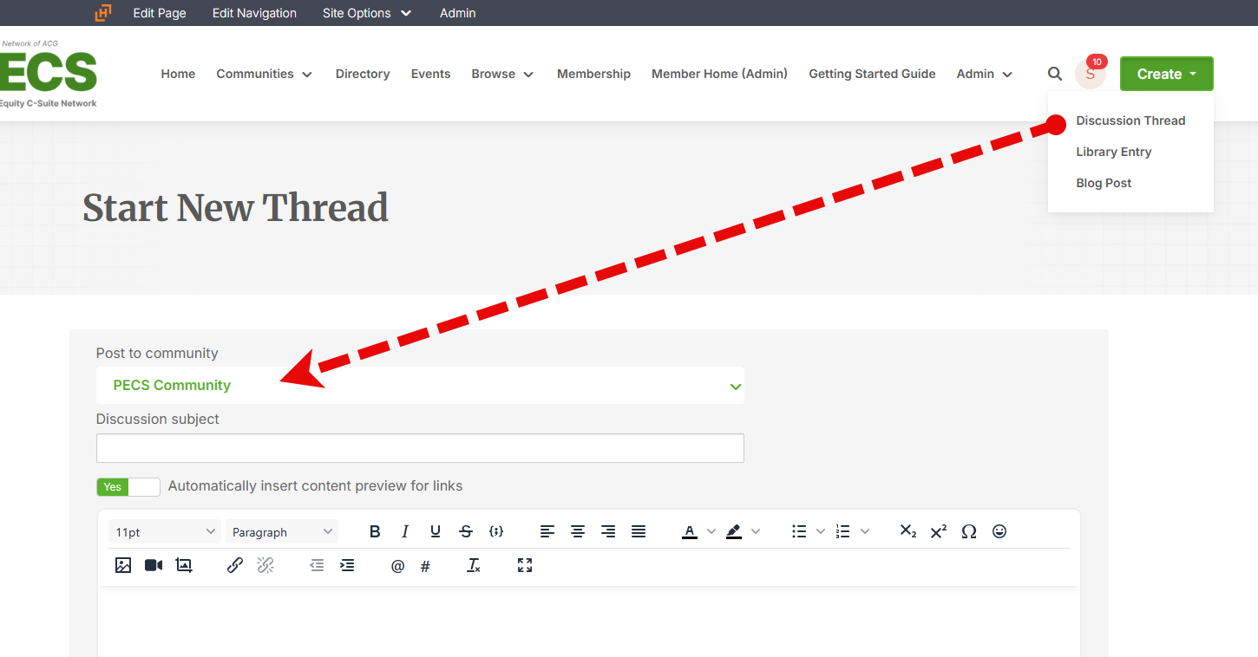
Task: Go to the Home page
Action: point(178,74)
